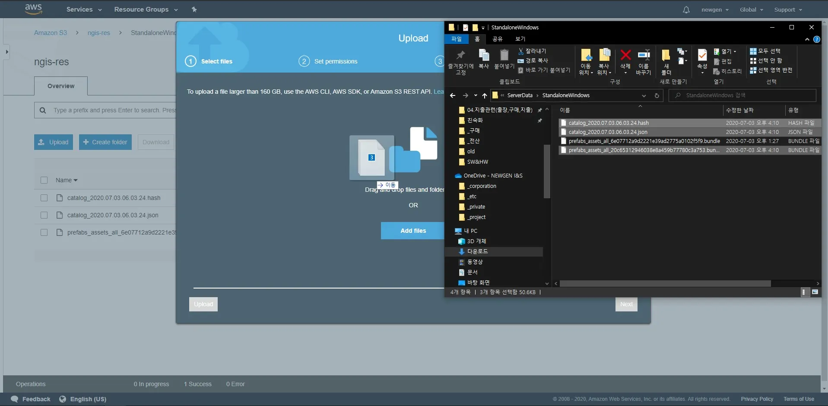Screen dimensions: 828x406
Task: Click the horizontal scrollbar in Explorer file list
Action: (665, 284)
